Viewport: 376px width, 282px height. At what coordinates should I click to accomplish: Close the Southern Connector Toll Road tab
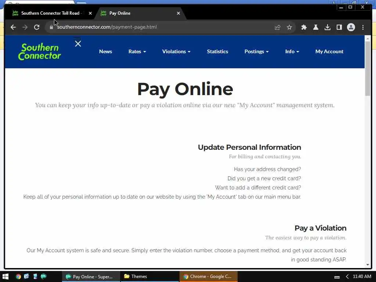click(90, 13)
